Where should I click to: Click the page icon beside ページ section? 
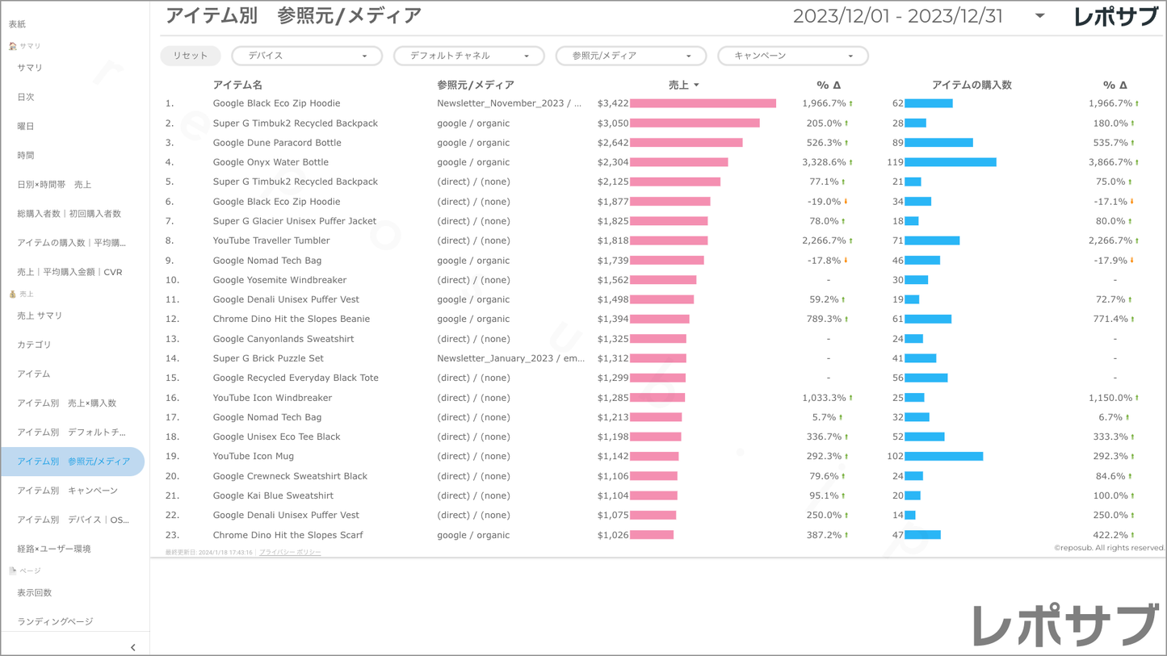point(12,570)
